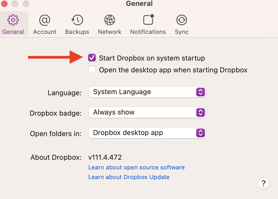
Task: Click the Language: field label
Action: [x=65, y=93]
